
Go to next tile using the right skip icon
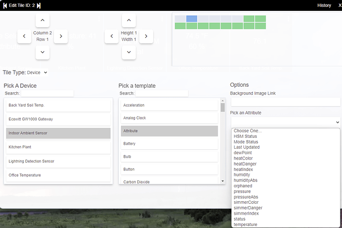[39, 5]
